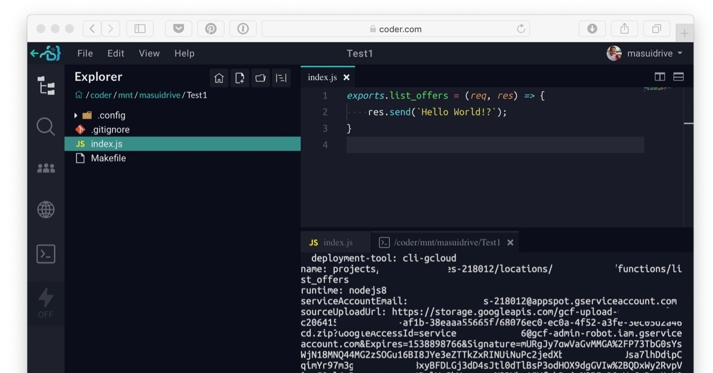Click the Safari new tab plus button

[684, 33]
